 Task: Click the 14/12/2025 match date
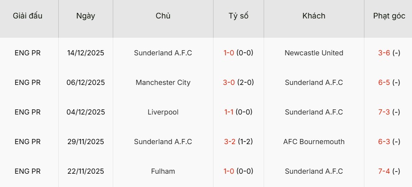[x=86, y=53]
